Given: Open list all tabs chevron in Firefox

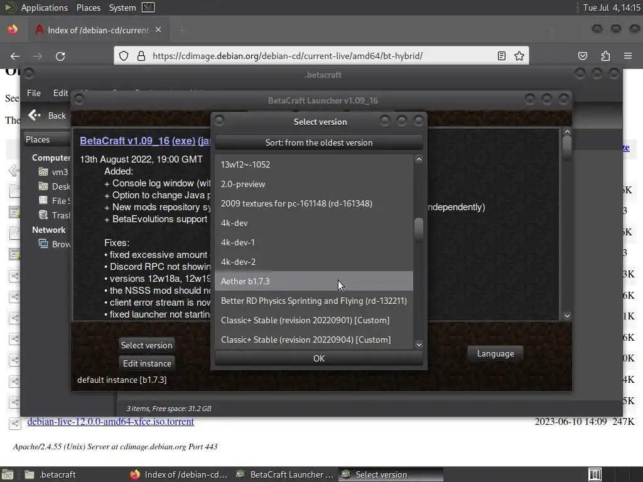Looking at the screenshot, I should click(552, 29).
